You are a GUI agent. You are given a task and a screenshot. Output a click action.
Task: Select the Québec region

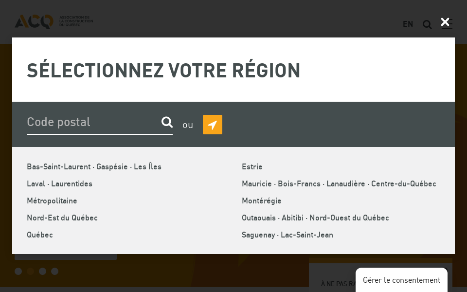[40, 235]
